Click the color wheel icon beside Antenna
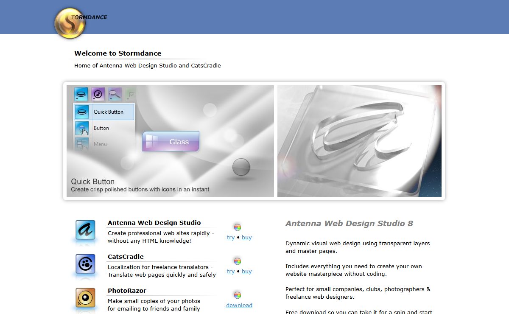This screenshot has width=509, height=314. [238, 227]
